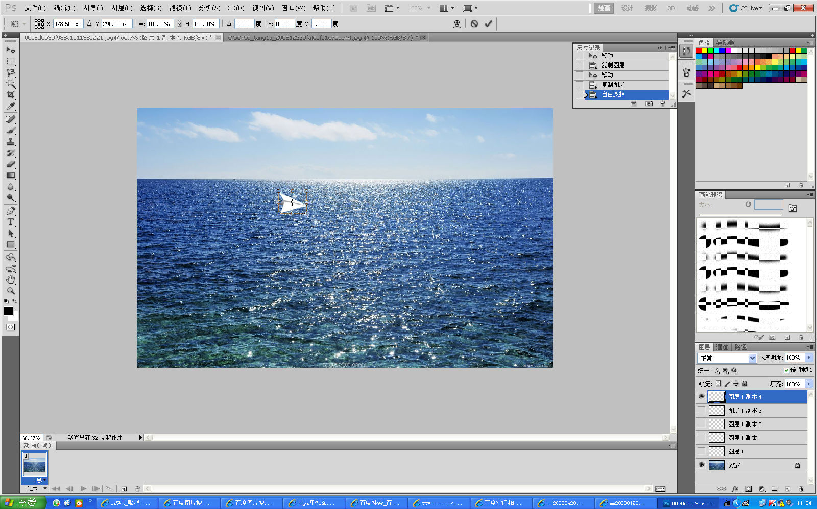Open the 滤镜(T) menu
The width and height of the screenshot is (817, 509).
[180, 8]
